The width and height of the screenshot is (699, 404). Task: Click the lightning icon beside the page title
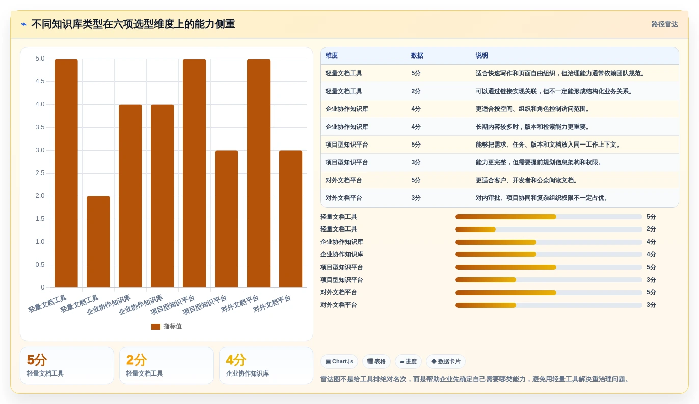click(24, 24)
